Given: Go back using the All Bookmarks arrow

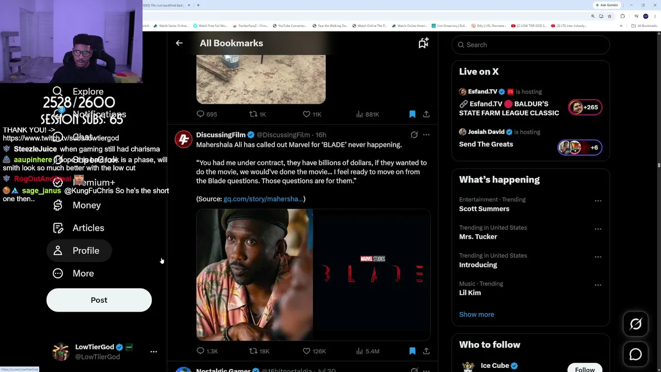Looking at the screenshot, I should click(179, 43).
